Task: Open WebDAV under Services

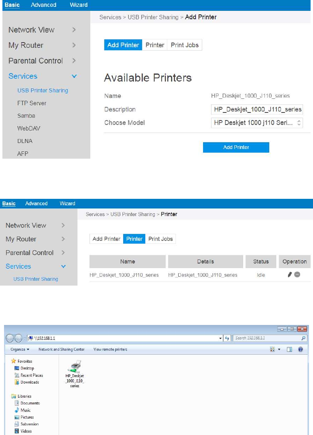Action: click(28, 129)
